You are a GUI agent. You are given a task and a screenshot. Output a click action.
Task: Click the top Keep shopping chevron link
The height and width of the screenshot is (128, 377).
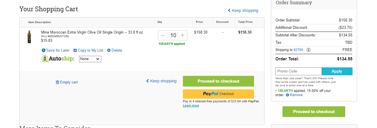coord(243,10)
